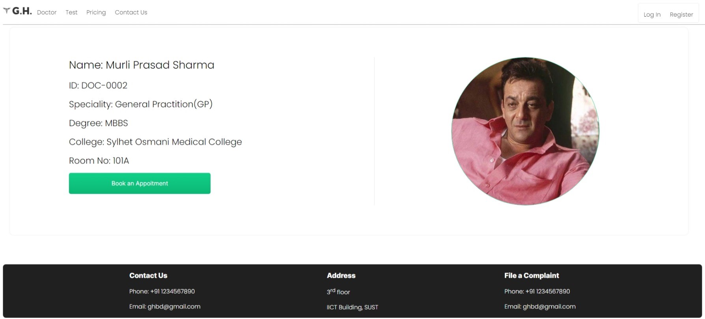The image size is (705, 319).
Task: Select Contact Us in the top navbar
Action: point(131,13)
